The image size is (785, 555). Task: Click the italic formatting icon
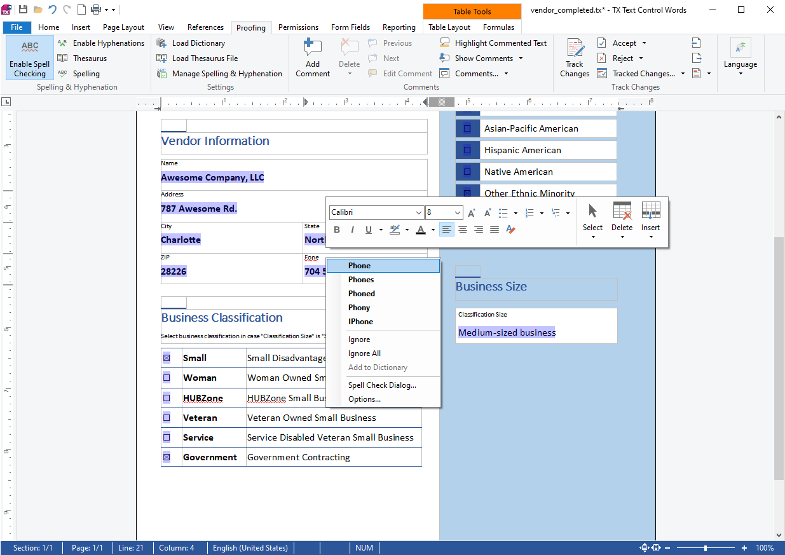[353, 230]
